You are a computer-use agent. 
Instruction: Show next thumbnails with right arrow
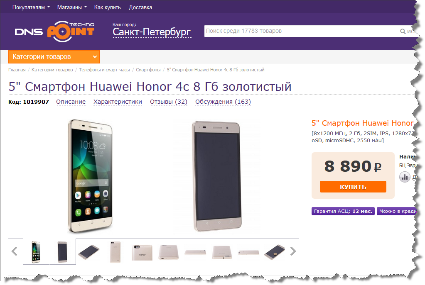293,251
